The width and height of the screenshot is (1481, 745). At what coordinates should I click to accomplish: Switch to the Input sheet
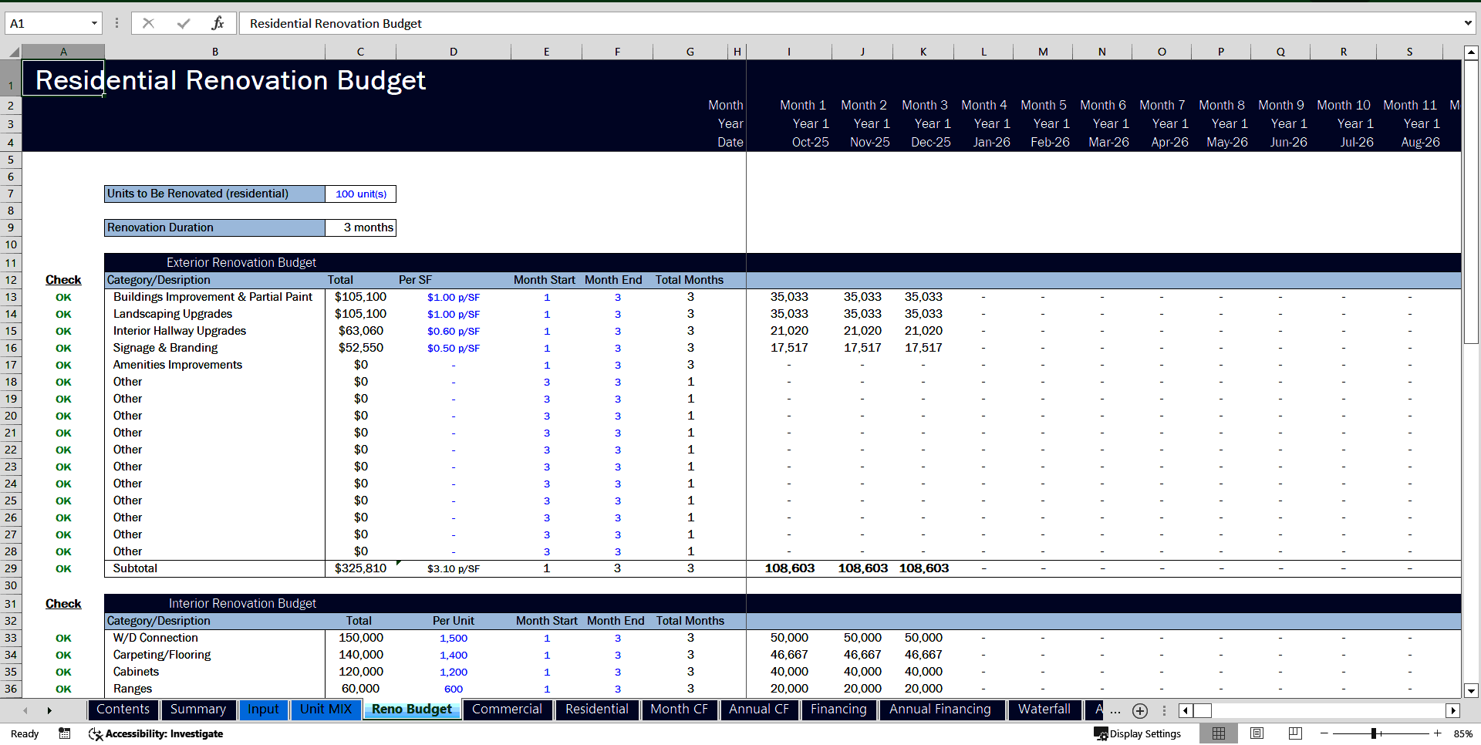click(x=264, y=710)
